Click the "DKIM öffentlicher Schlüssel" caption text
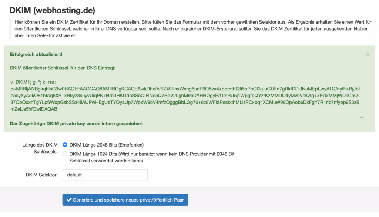 click(63, 68)
